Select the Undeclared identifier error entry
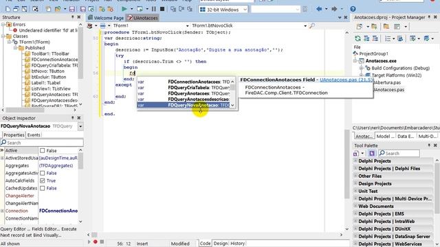This screenshot has height=247, width=440. [48, 30]
